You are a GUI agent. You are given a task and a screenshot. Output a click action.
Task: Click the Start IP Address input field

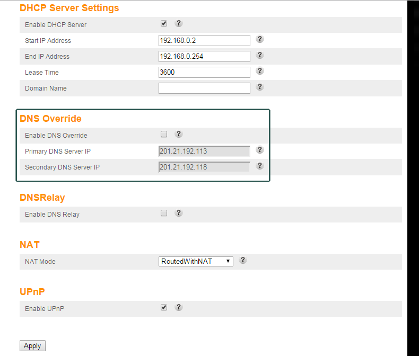point(204,41)
